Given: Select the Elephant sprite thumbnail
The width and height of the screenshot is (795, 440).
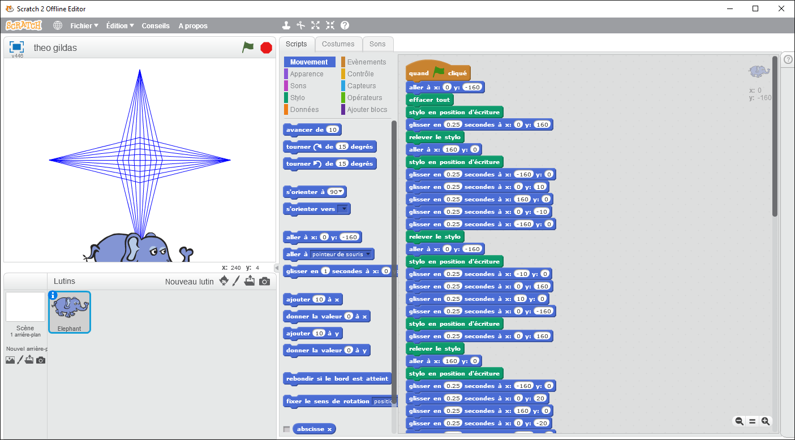Looking at the screenshot, I should point(69,312).
